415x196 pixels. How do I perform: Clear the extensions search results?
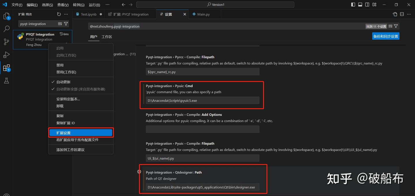[x=60, y=24]
